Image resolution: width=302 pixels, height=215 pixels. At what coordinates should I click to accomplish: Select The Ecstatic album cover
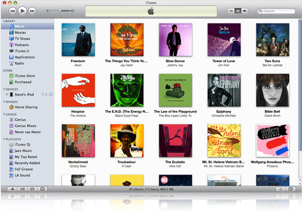[x=175, y=141]
